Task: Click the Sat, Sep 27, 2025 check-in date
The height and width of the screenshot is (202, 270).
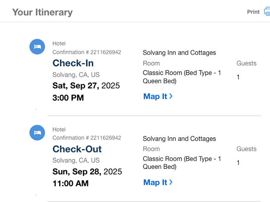Action: coord(86,86)
